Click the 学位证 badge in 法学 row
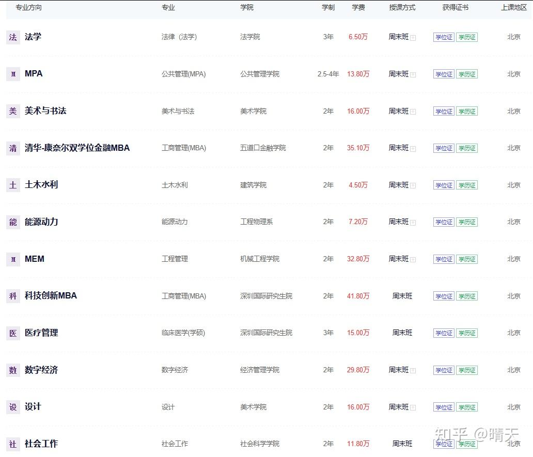The width and height of the screenshot is (533, 457). click(x=444, y=37)
